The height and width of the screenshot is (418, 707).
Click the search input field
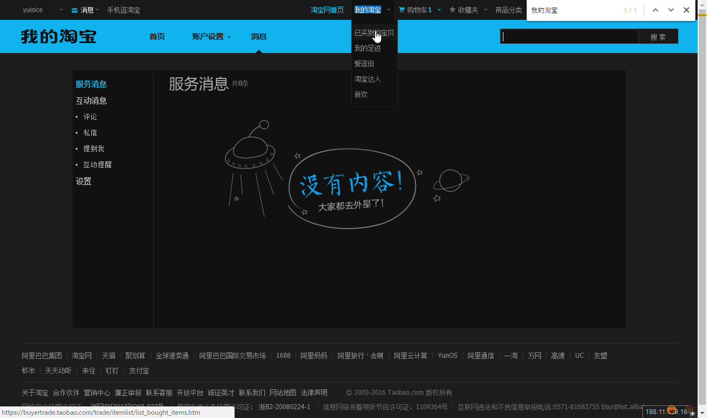pyautogui.click(x=569, y=36)
